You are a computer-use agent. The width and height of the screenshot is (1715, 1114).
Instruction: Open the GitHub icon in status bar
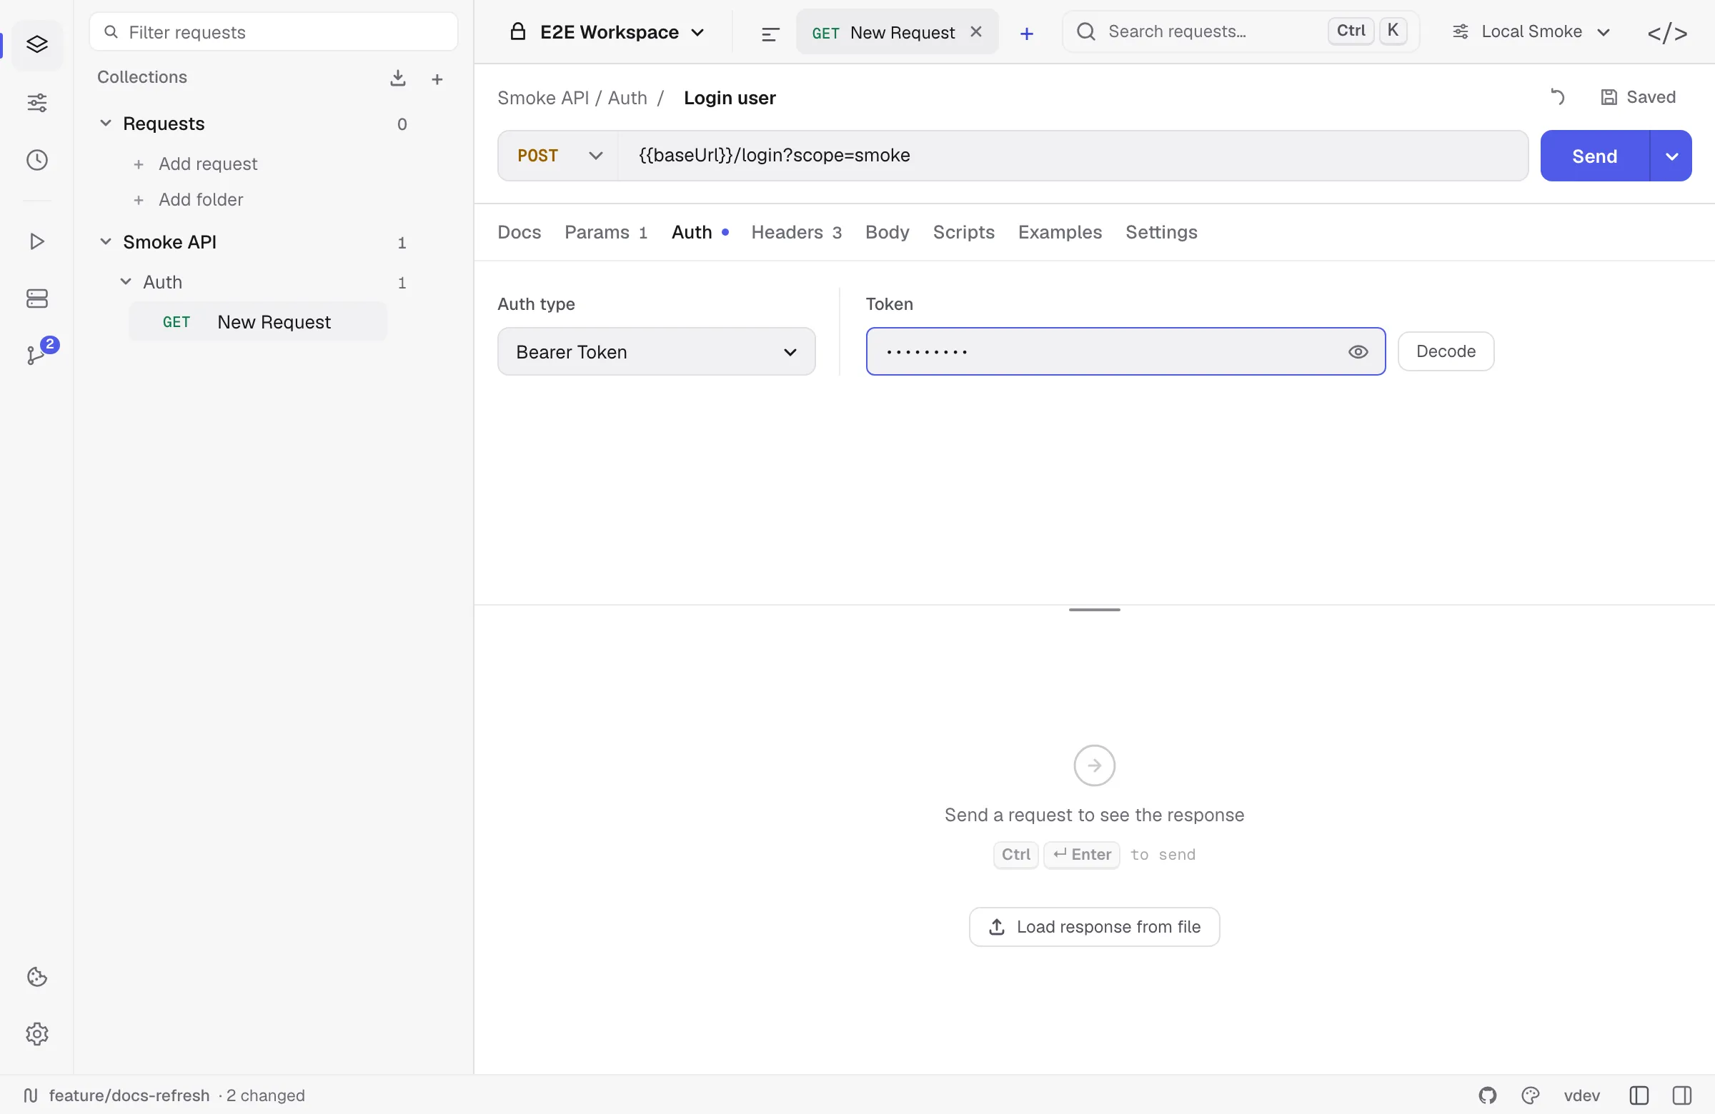click(x=1487, y=1095)
